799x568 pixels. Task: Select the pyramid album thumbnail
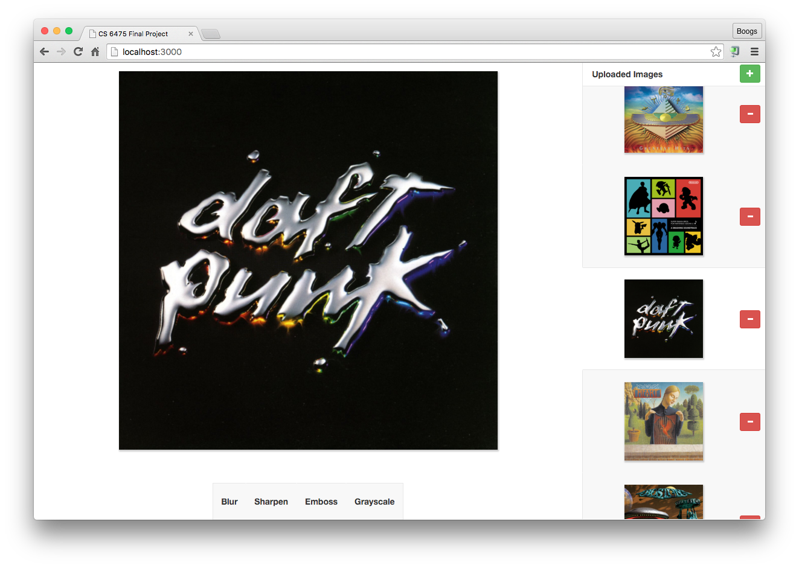tap(664, 120)
